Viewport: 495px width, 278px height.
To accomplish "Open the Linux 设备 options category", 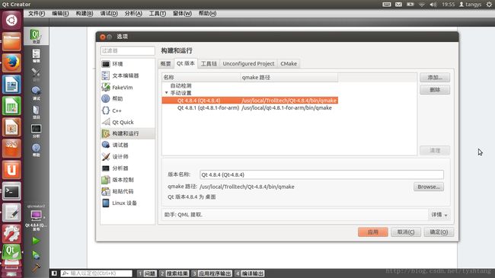I will pos(127,203).
